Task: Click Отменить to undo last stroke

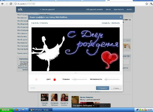Action: pyautogui.click(x=44, y=23)
